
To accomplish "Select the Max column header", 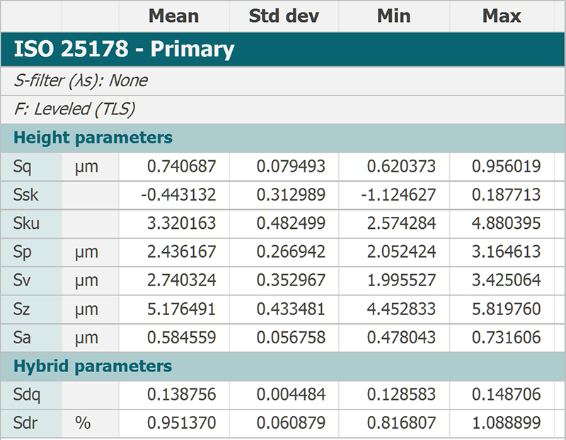I will [x=502, y=16].
